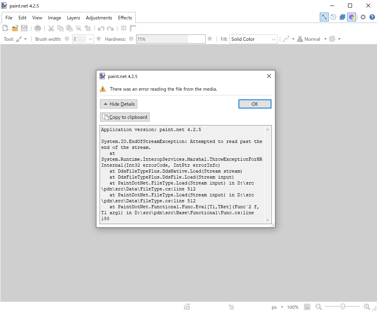Decrease hardness with minus button
The width and height of the screenshot is (377, 312).
(x=131, y=39)
